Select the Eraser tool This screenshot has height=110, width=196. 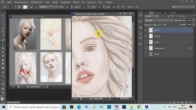pyautogui.click(x=3, y=56)
